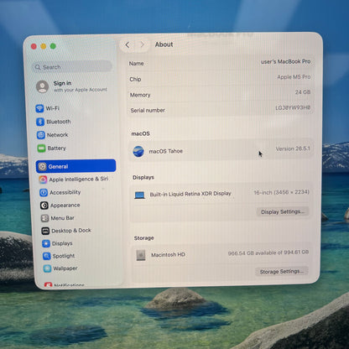The image size is (349, 349).
Task: Click the "Name" label
Action: pyautogui.click(x=136, y=64)
